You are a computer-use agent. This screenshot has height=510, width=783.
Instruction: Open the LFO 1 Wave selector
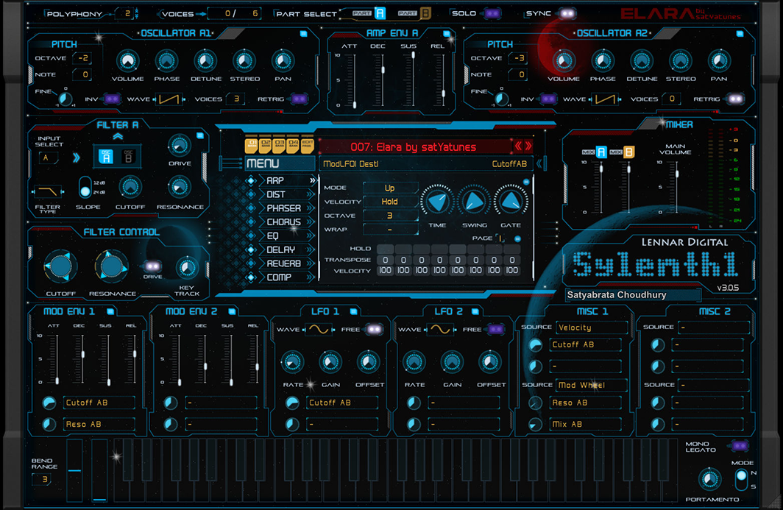[319, 330]
